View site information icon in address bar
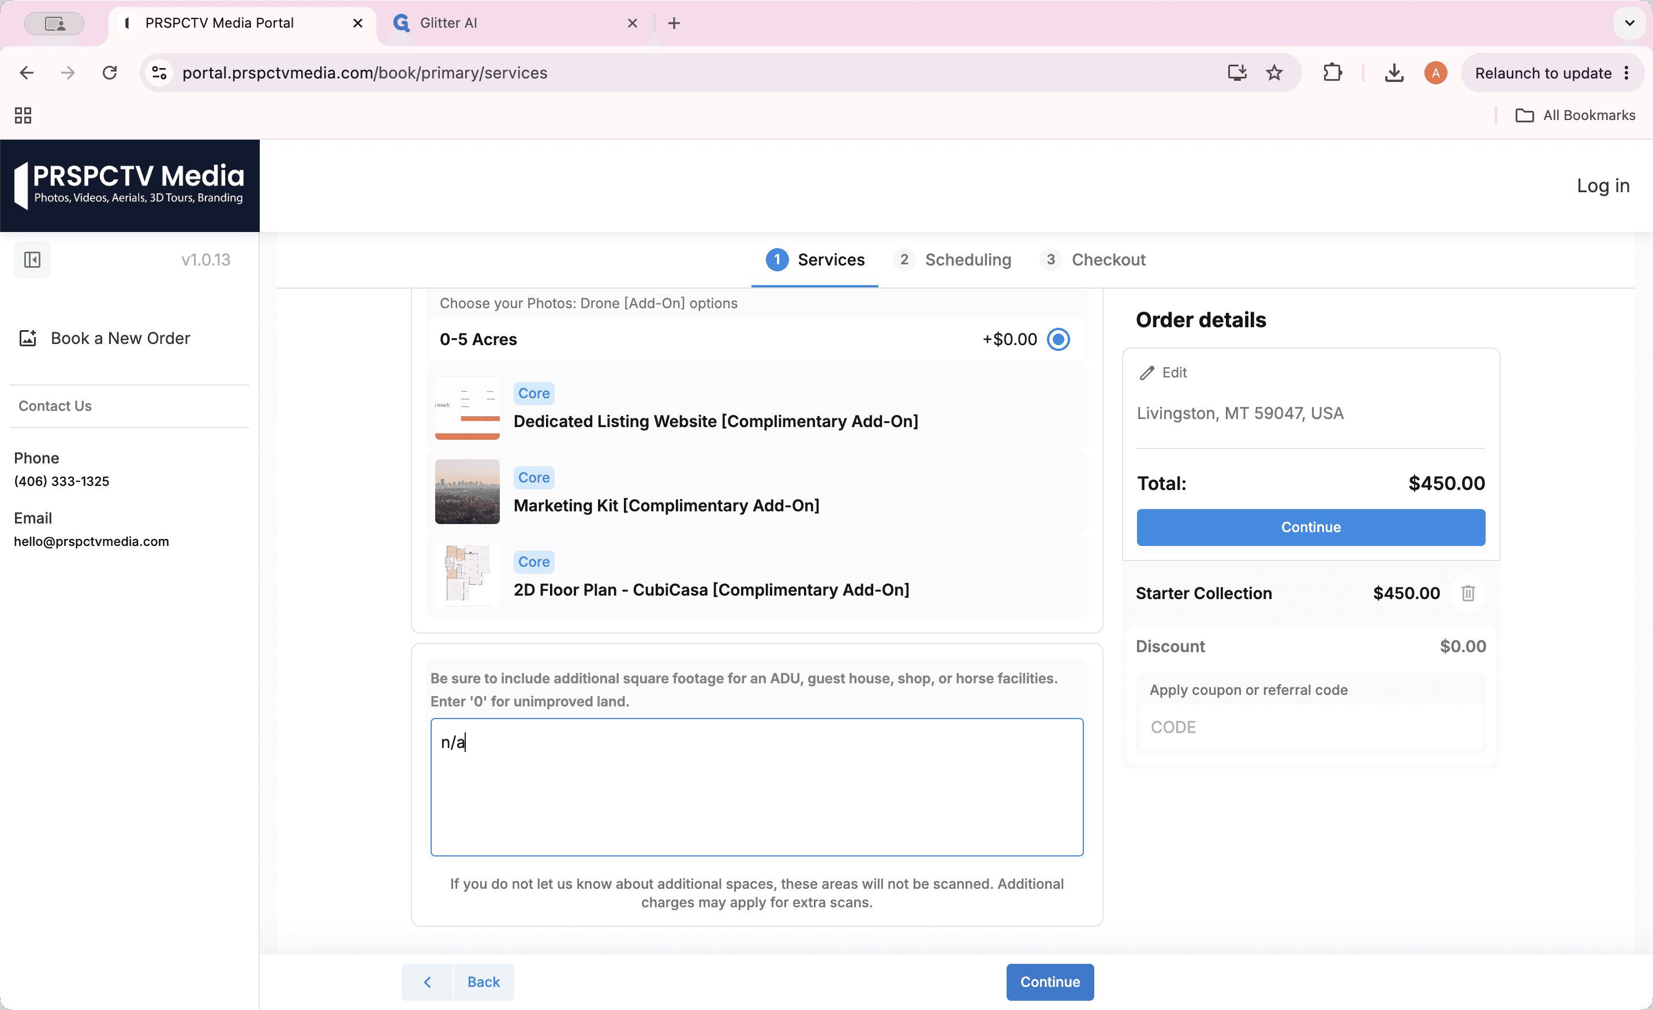Image resolution: width=1653 pixels, height=1010 pixels. click(x=159, y=72)
